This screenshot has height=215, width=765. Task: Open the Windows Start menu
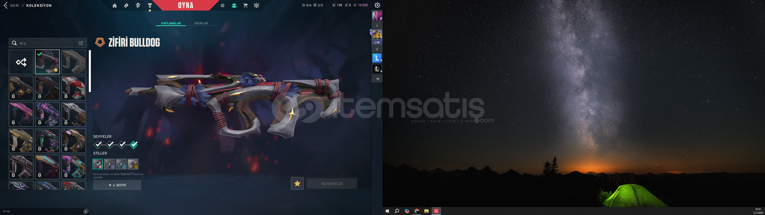click(387, 211)
